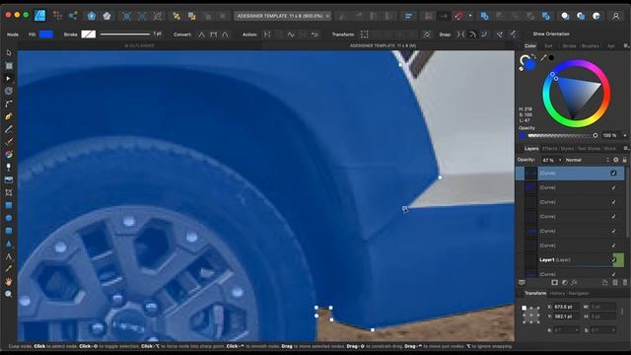Click the eyedropper in the Color panel

click(x=543, y=58)
